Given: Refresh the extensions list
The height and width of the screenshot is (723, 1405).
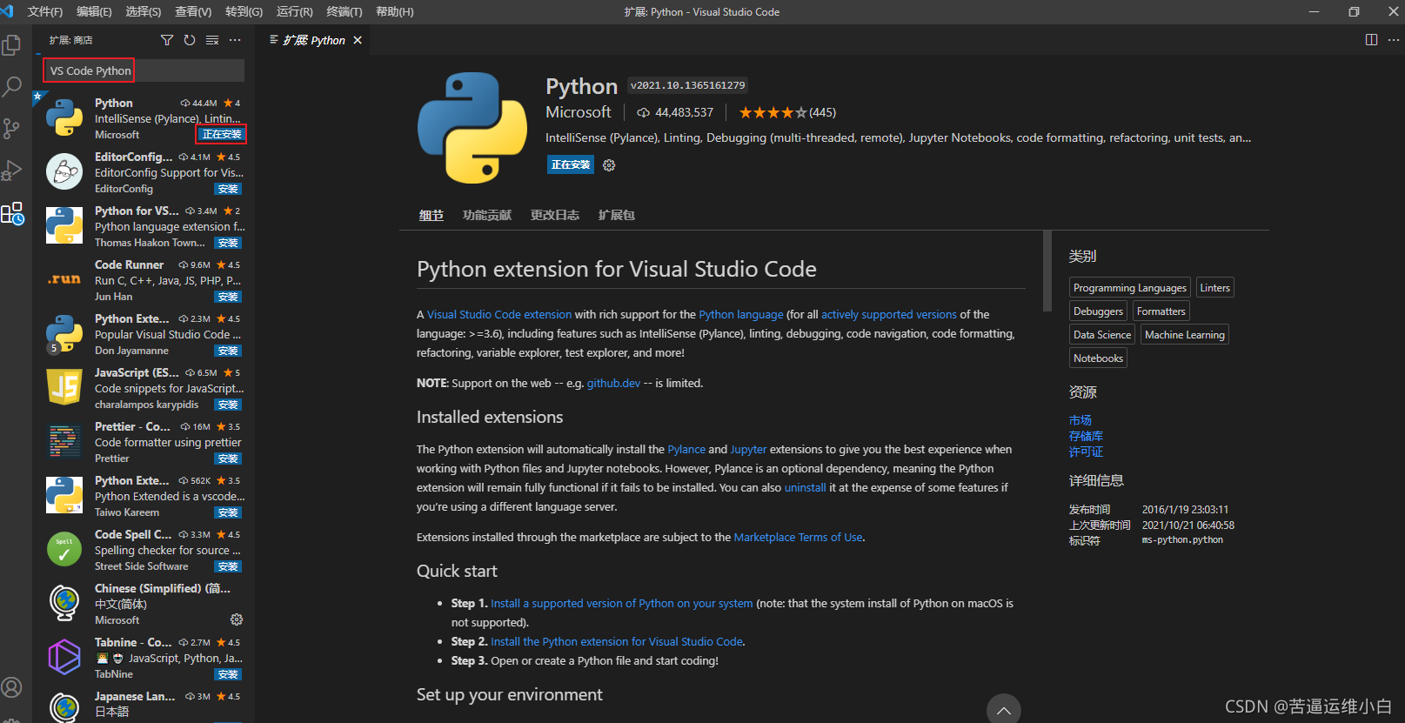Looking at the screenshot, I should pos(190,40).
